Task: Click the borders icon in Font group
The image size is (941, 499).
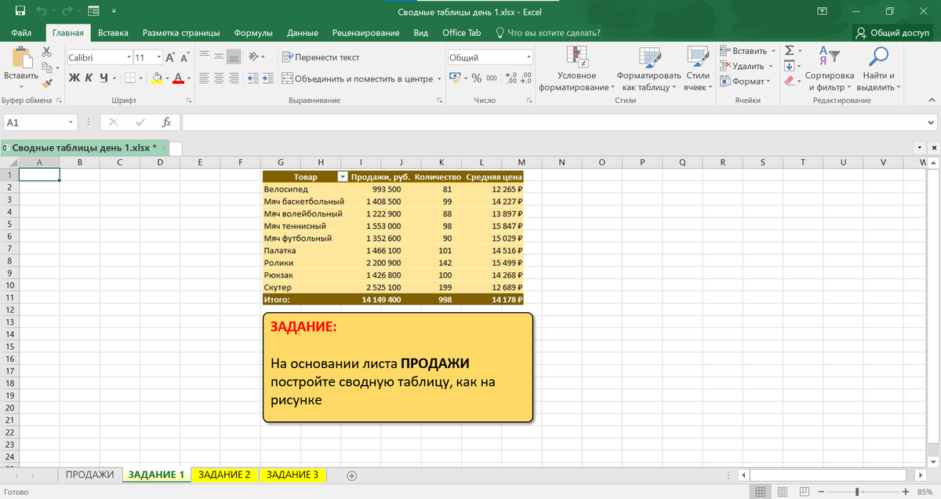Action: pos(131,78)
